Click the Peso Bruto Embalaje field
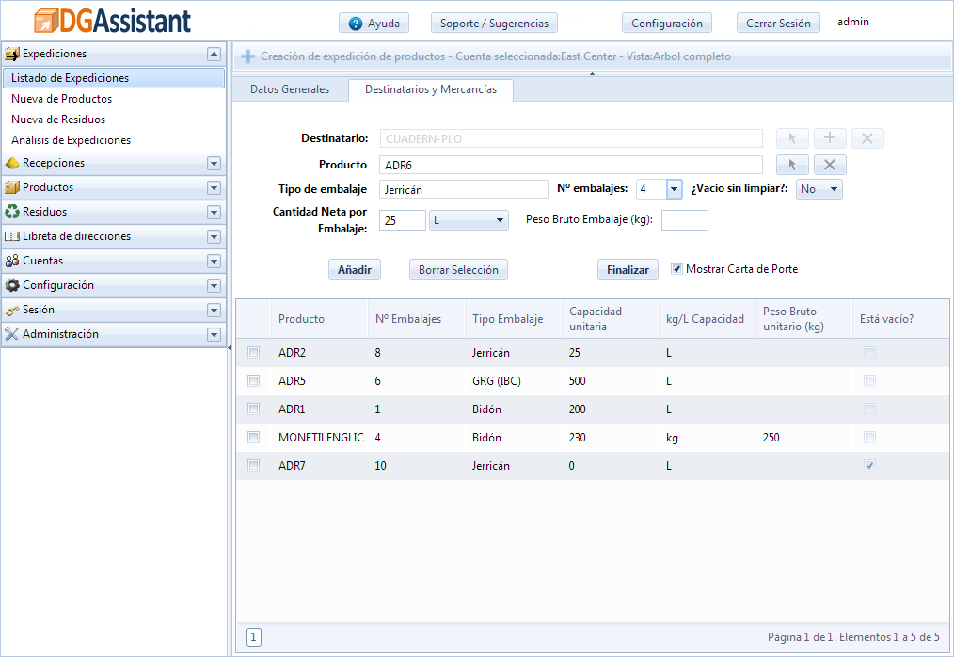This screenshot has width=954, height=657. pos(685,220)
